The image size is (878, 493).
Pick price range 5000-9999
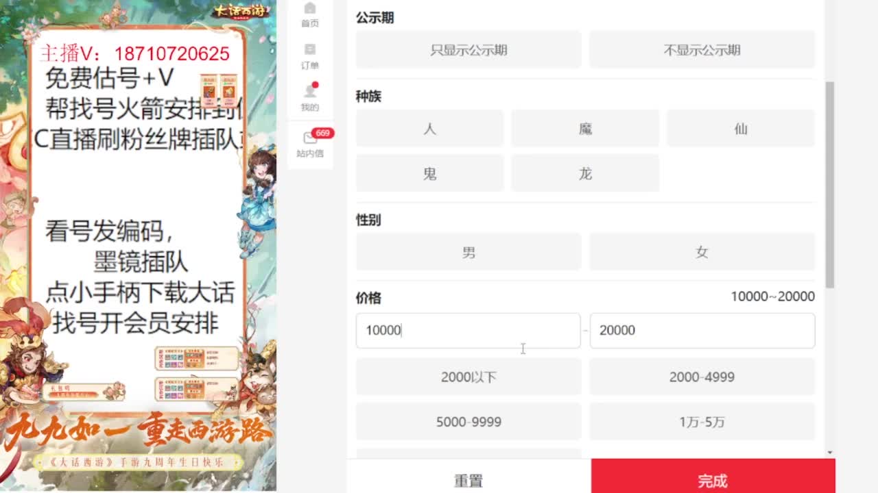tap(468, 422)
